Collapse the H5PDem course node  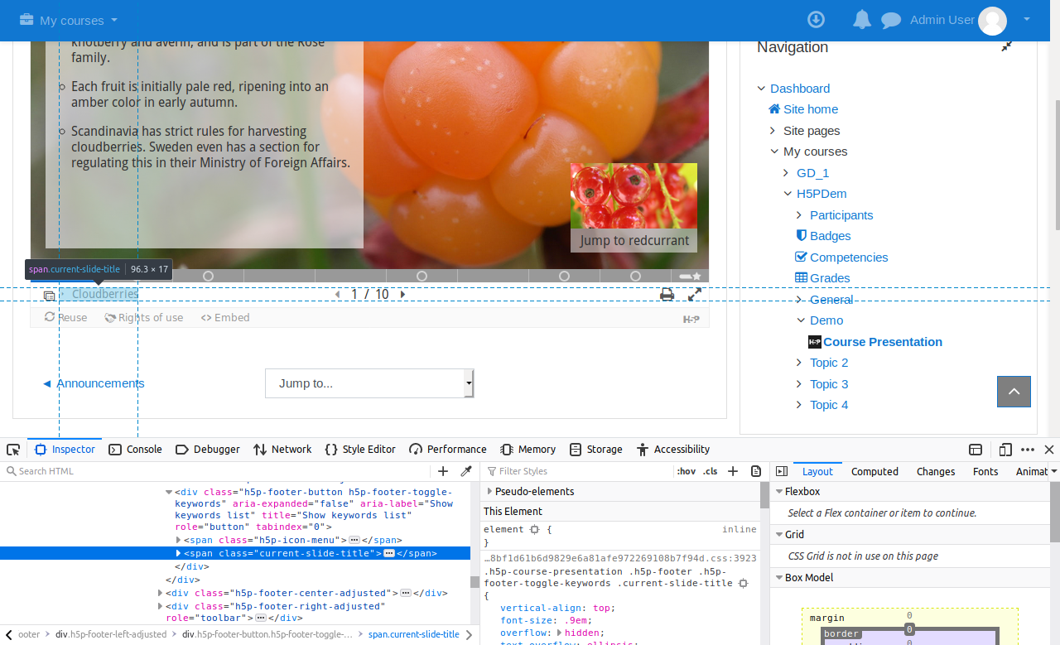point(788,194)
